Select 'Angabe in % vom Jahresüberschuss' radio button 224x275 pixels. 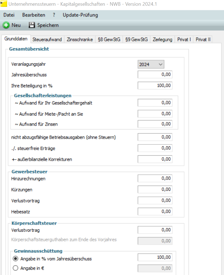(16, 259)
